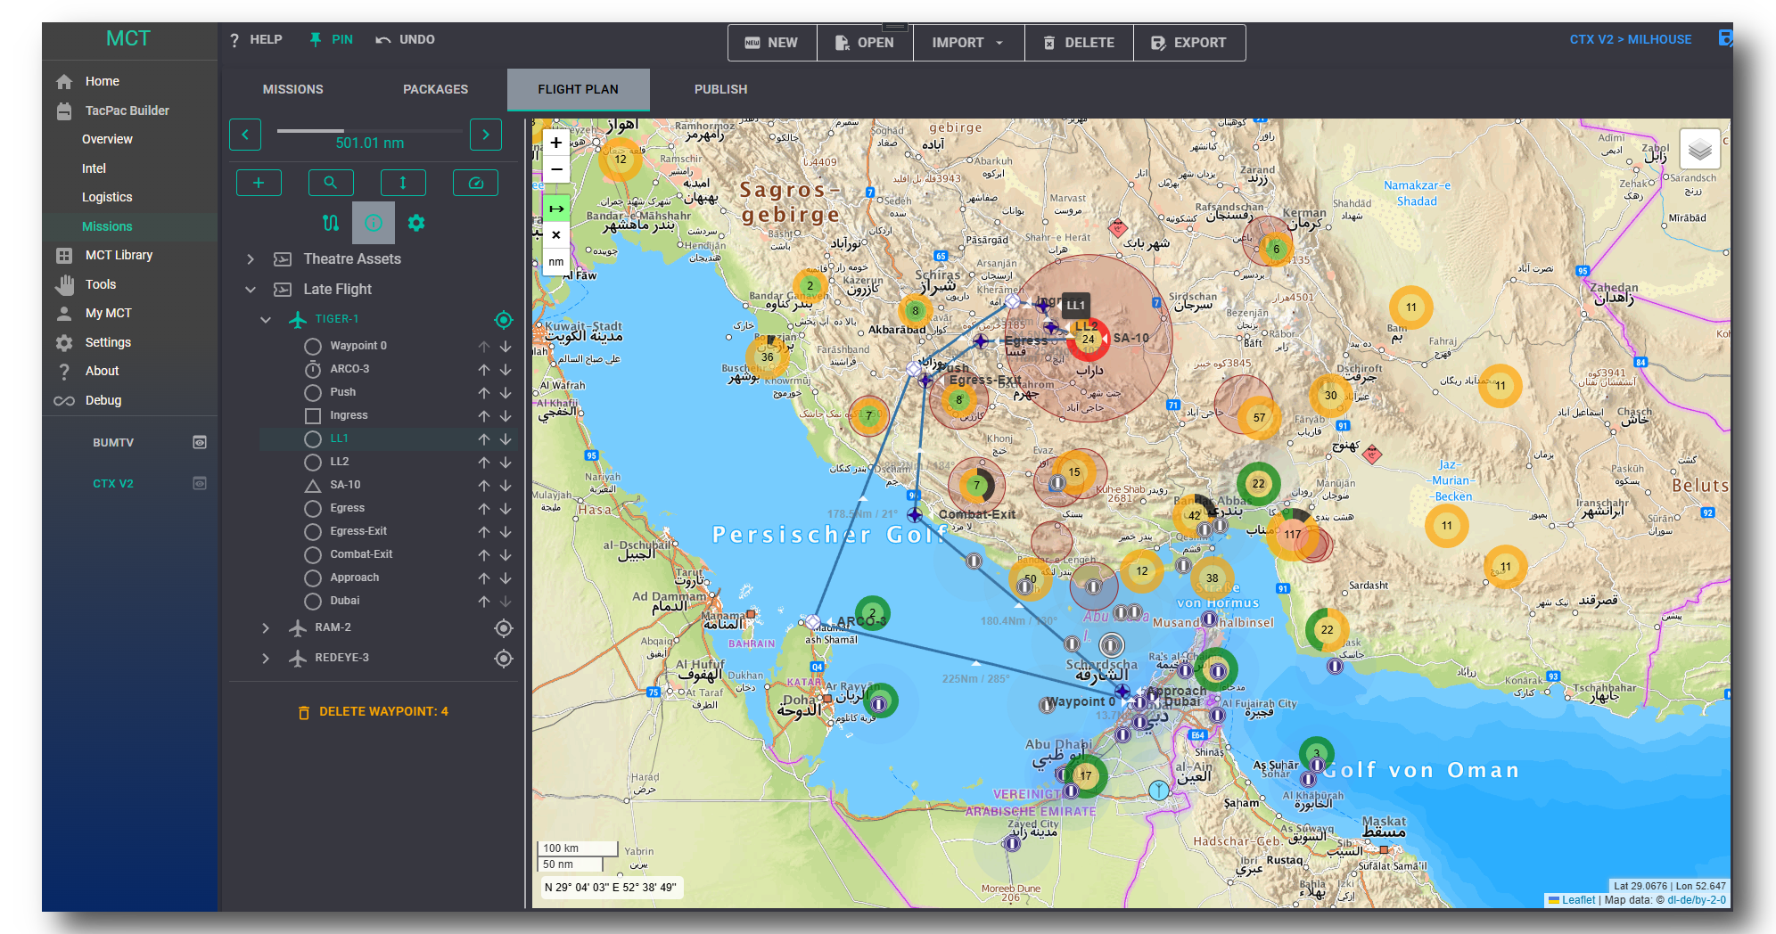Open the map layers control
Viewport: 1776px width, 934px height.
click(x=1699, y=150)
